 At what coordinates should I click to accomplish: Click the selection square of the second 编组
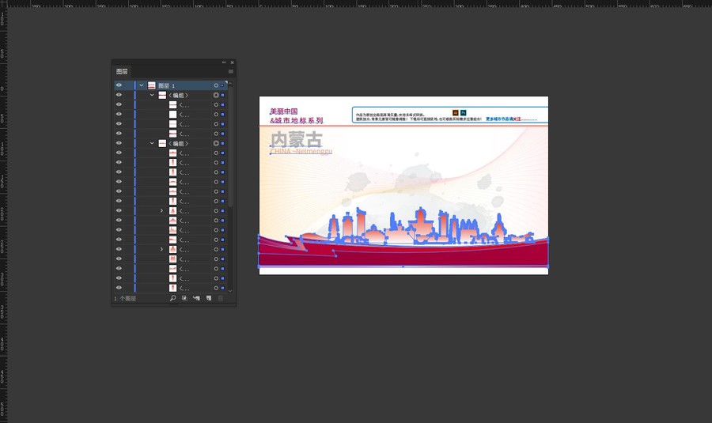click(x=222, y=143)
